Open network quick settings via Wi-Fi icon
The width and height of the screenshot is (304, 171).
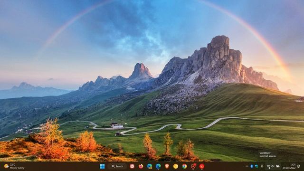[268, 166]
